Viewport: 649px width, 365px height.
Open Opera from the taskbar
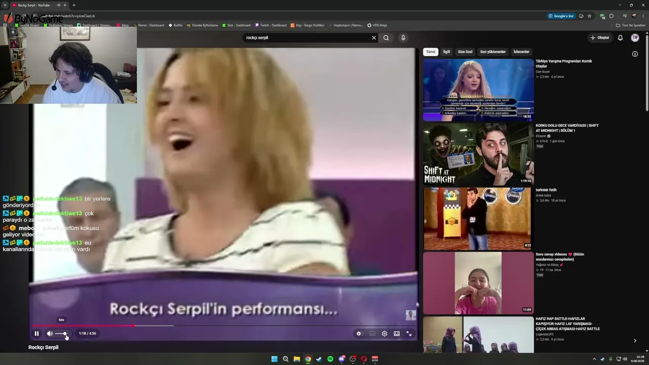pyautogui.click(x=364, y=359)
